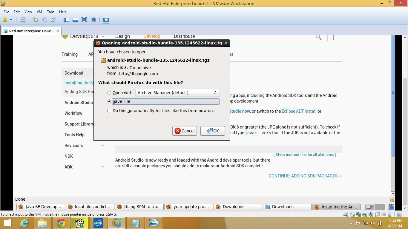Check 'Do this automatically for files like this'
The width and height of the screenshot is (408, 229).
109,111
